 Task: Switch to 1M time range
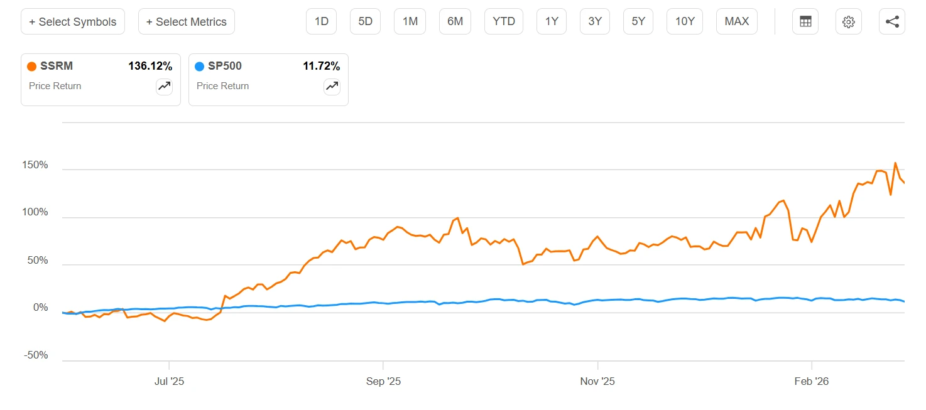(410, 21)
